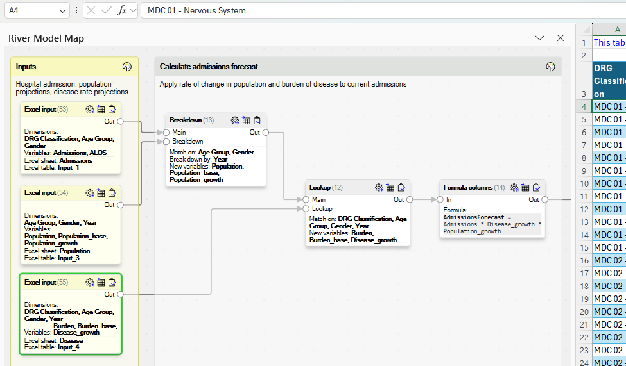Click Main input port on Breakdown node

[166, 133]
